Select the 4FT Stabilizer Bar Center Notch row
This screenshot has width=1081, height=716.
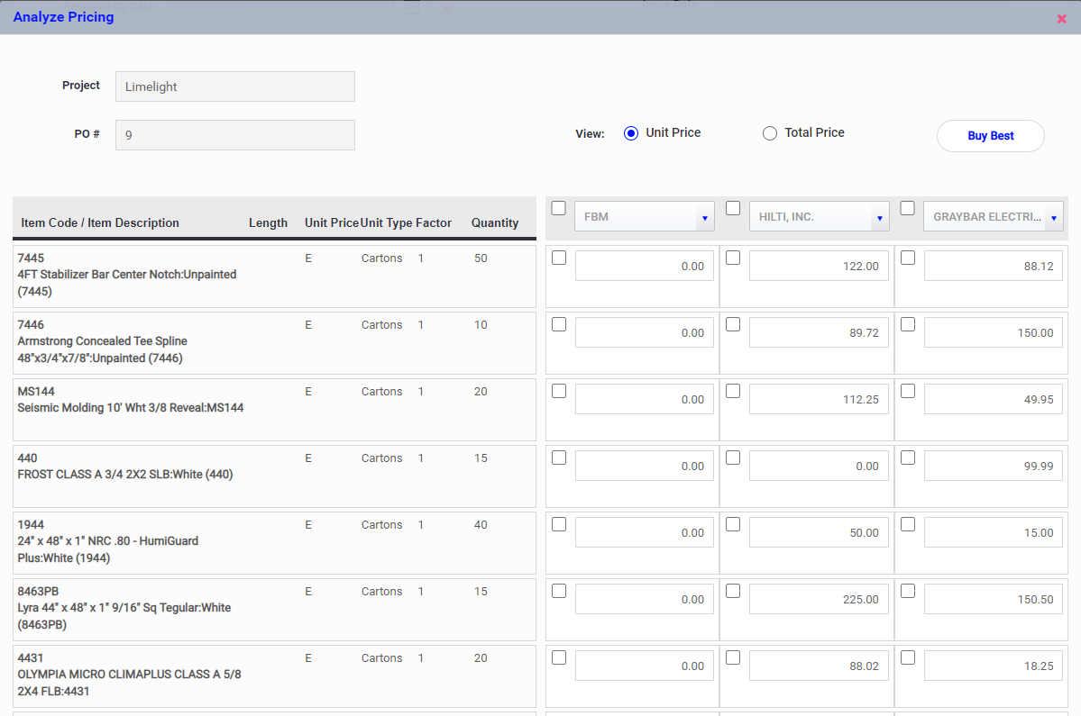tap(274, 276)
